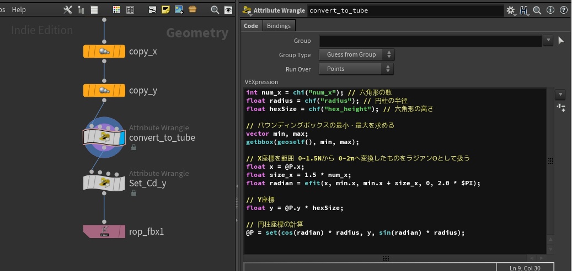Open the H takes/preset menu
Viewport: 572px width, 271px height.
524,10
